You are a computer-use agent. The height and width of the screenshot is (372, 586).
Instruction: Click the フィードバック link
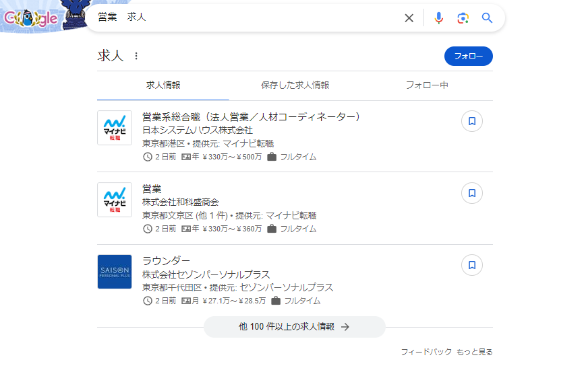click(x=426, y=352)
